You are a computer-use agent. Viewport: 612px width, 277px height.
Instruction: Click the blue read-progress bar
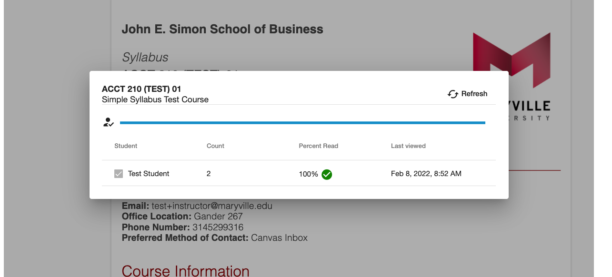[302, 123]
